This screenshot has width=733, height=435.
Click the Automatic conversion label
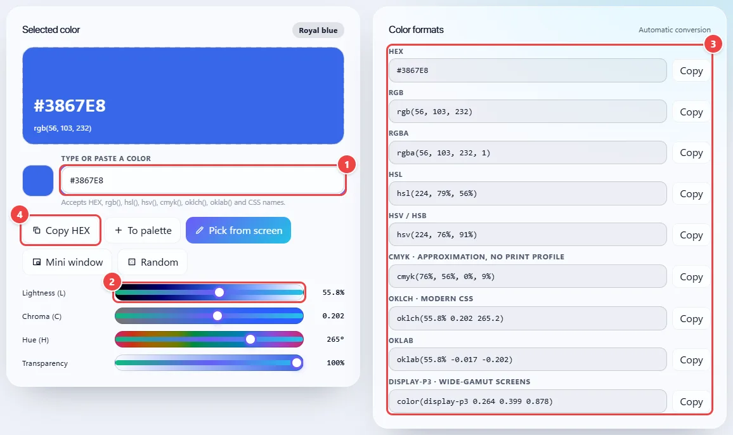pyautogui.click(x=675, y=30)
